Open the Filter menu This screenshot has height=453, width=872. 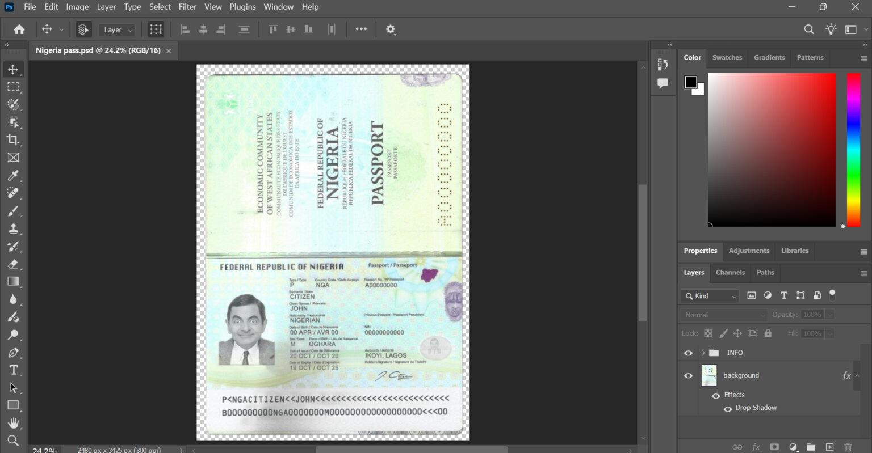click(187, 7)
